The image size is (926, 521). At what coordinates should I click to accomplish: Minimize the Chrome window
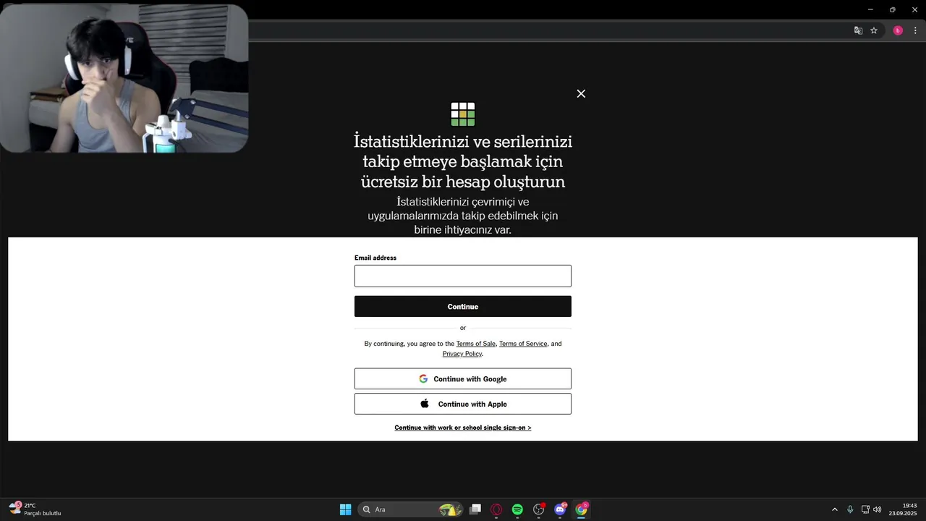(870, 9)
